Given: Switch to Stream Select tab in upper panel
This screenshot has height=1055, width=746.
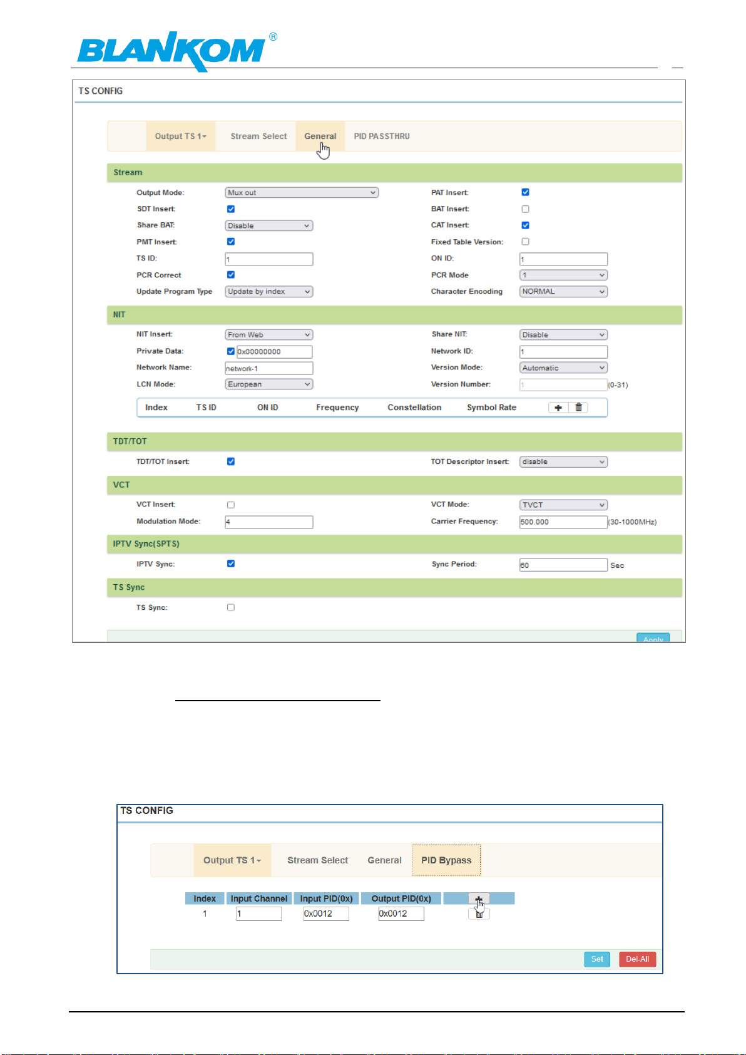Looking at the screenshot, I should tap(258, 136).
